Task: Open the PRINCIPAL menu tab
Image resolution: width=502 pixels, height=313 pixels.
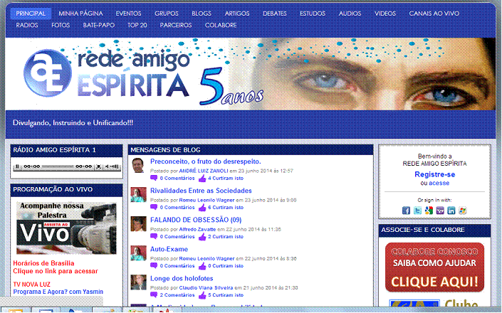Action: [x=31, y=14]
